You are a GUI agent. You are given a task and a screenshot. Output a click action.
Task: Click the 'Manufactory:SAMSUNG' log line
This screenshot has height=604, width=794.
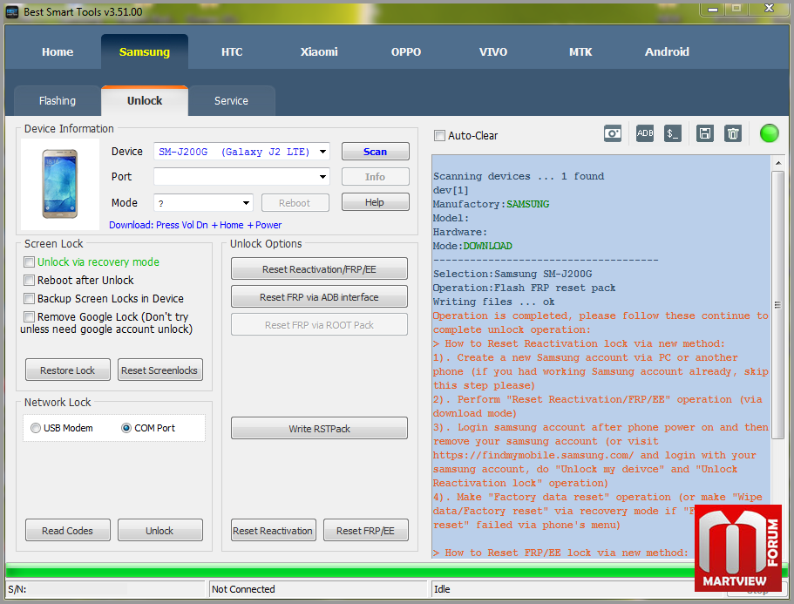492,204
